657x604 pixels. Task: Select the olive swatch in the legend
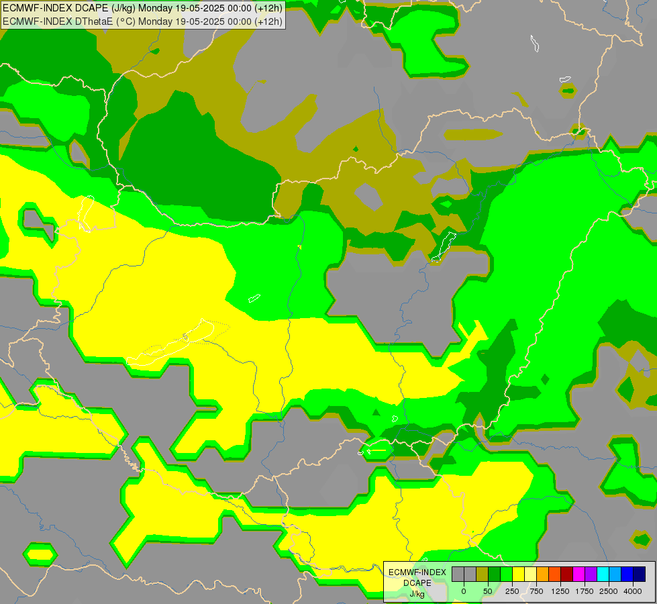(x=482, y=574)
